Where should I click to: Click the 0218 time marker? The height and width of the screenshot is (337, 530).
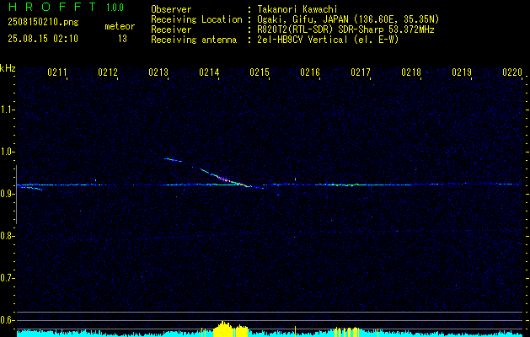coord(411,72)
